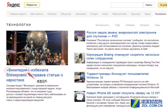Open the Новый iPhone 6S headline
Viewport: 167px width, 111px height.
point(123,93)
